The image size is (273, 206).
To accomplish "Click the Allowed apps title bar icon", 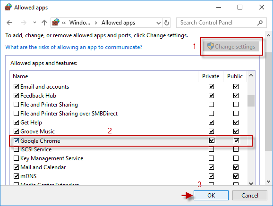I will (8, 7).
